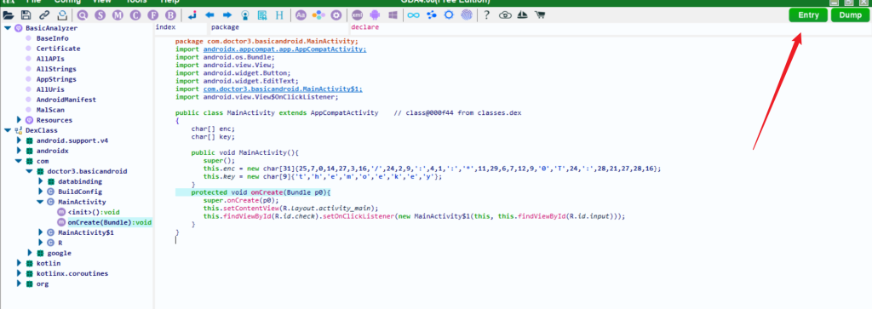Click the purple Aa text icon
This screenshot has height=309, width=872.
tap(301, 15)
